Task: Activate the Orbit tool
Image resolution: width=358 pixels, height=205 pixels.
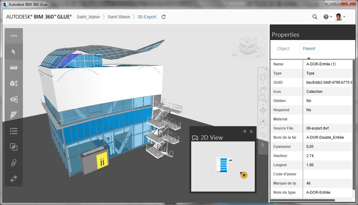Action: click(x=263, y=110)
